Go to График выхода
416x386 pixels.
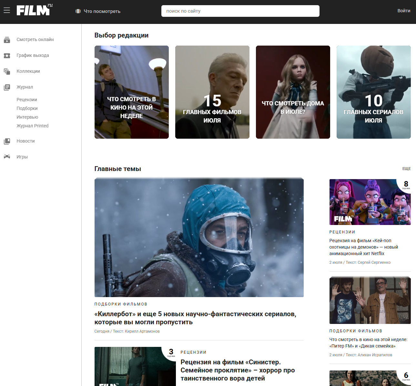33,55
